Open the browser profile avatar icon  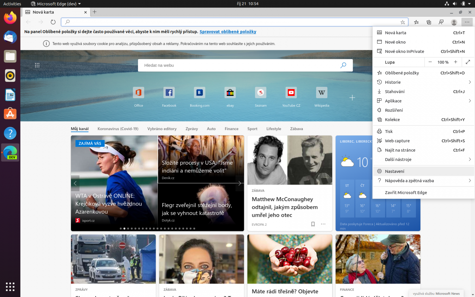[454, 22]
